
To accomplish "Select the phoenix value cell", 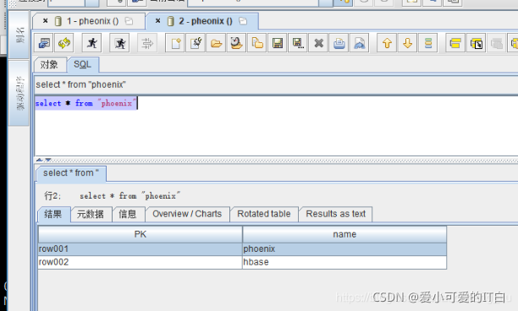I will 344,249.
